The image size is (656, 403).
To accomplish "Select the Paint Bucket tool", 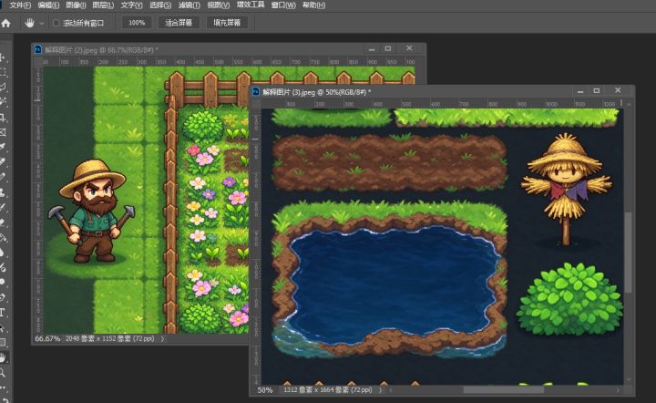I will (x=3, y=238).
